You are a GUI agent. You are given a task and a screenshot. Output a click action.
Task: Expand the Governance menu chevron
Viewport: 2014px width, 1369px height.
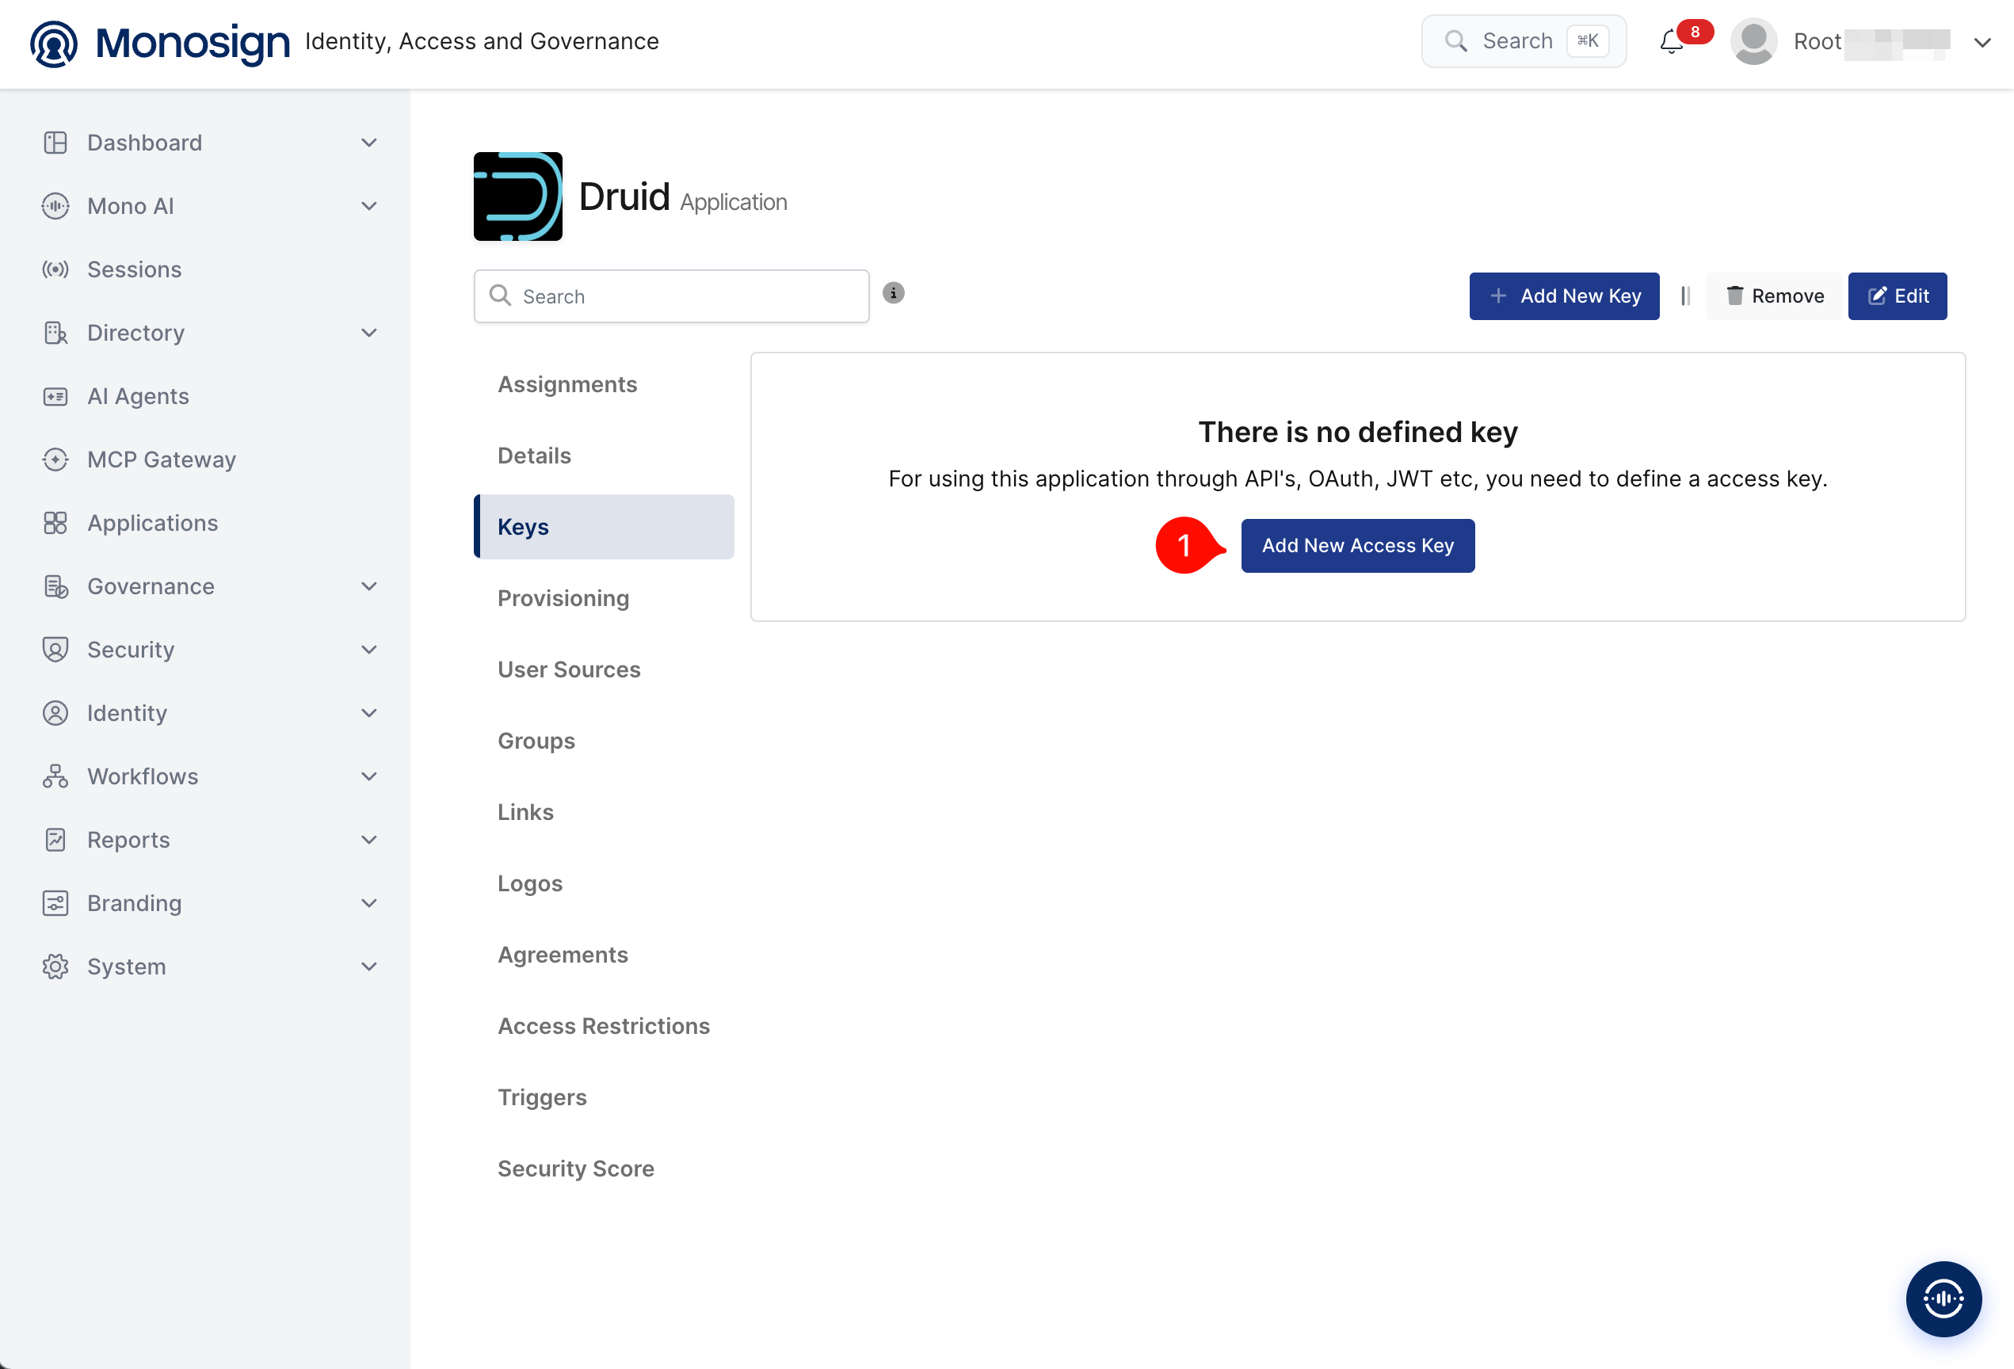click(369, 586)
